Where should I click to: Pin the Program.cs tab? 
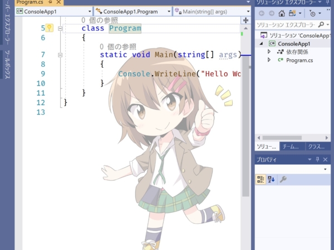click(x=50, y=2)
